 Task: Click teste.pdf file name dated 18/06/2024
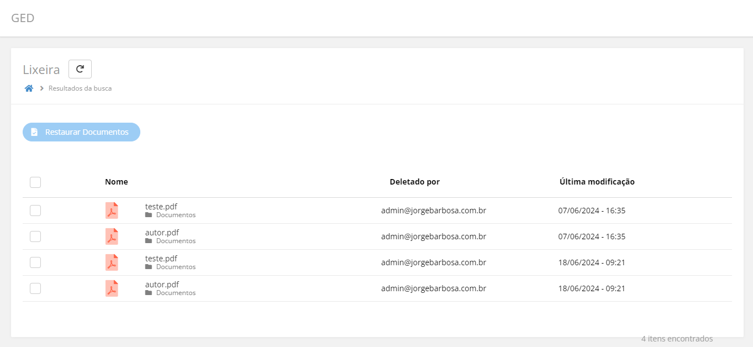coord(161,258)
